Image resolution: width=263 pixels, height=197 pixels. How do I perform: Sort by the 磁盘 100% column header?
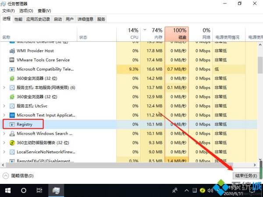pos(177,34)
